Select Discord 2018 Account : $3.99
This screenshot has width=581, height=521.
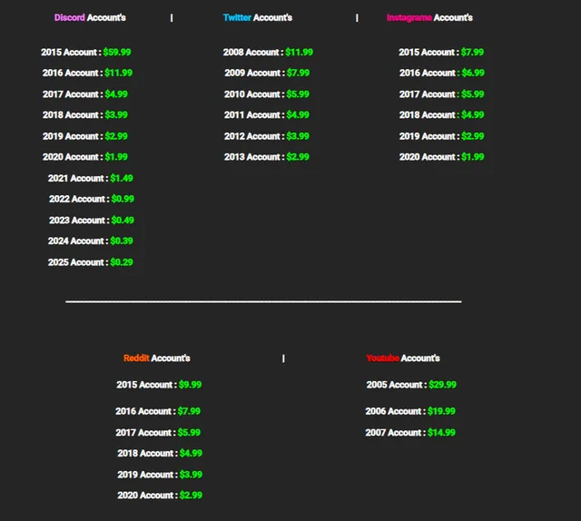coord(85,115)
